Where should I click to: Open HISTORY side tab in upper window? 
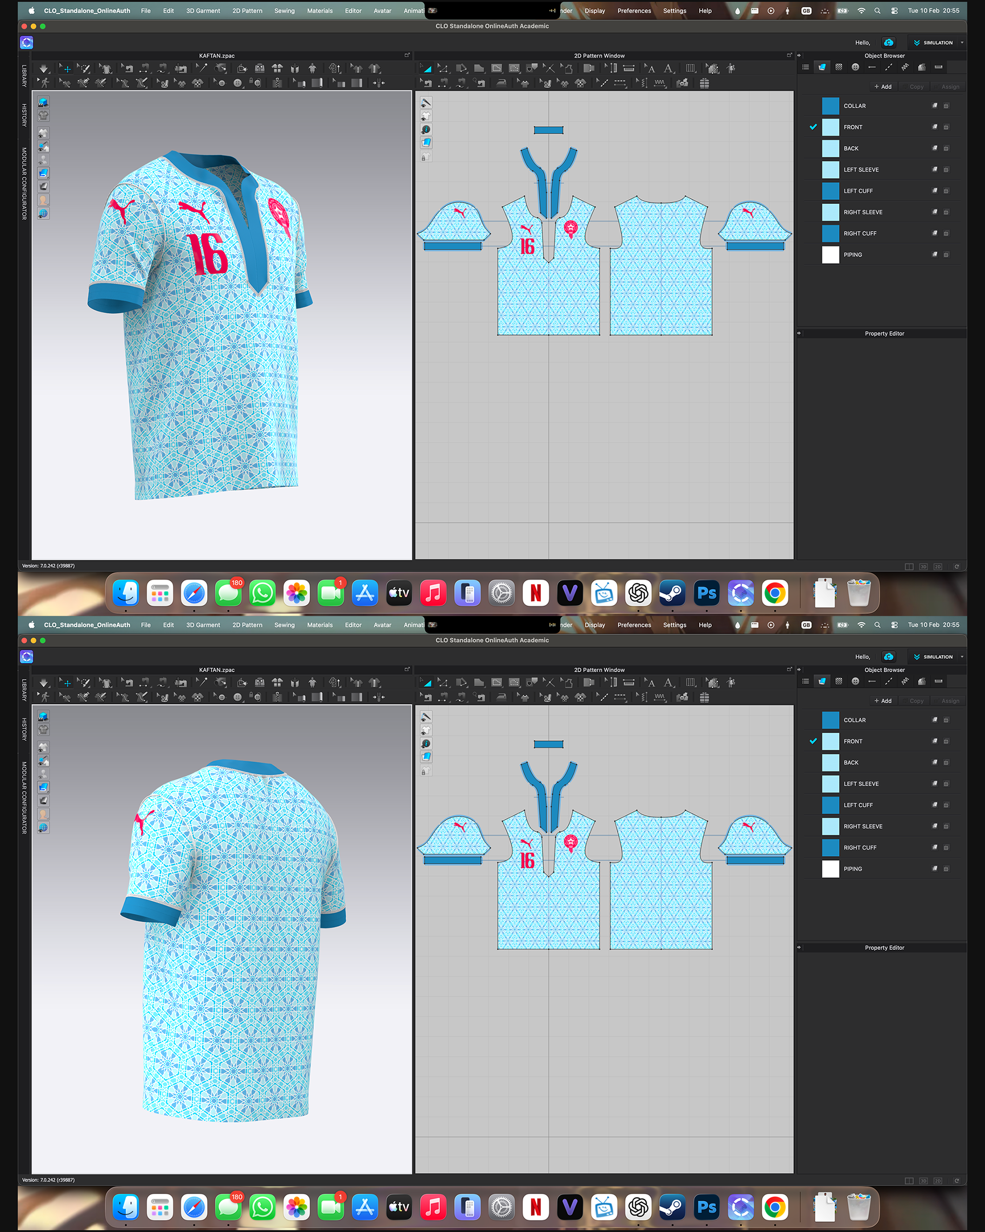point(25,115)
